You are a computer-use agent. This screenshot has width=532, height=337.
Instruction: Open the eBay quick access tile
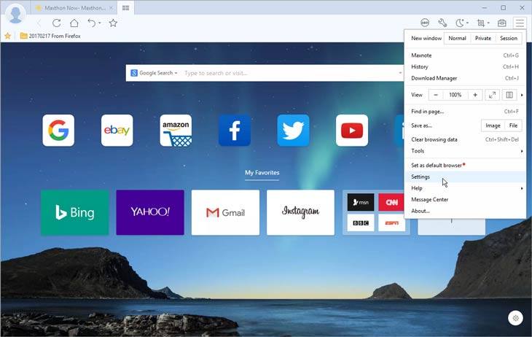[x=117, y=131]
